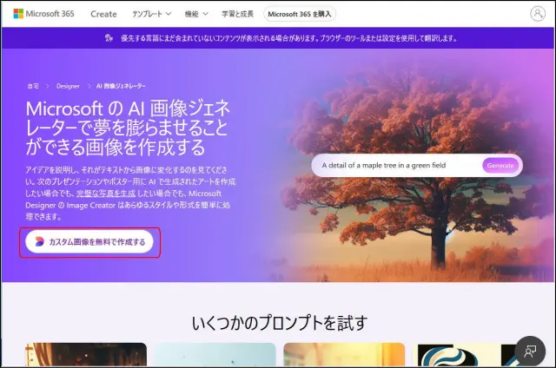Viewport: 556px width, 368px height.
Task: Click カスタム画像を無料で作成する button
Action: 89,242
